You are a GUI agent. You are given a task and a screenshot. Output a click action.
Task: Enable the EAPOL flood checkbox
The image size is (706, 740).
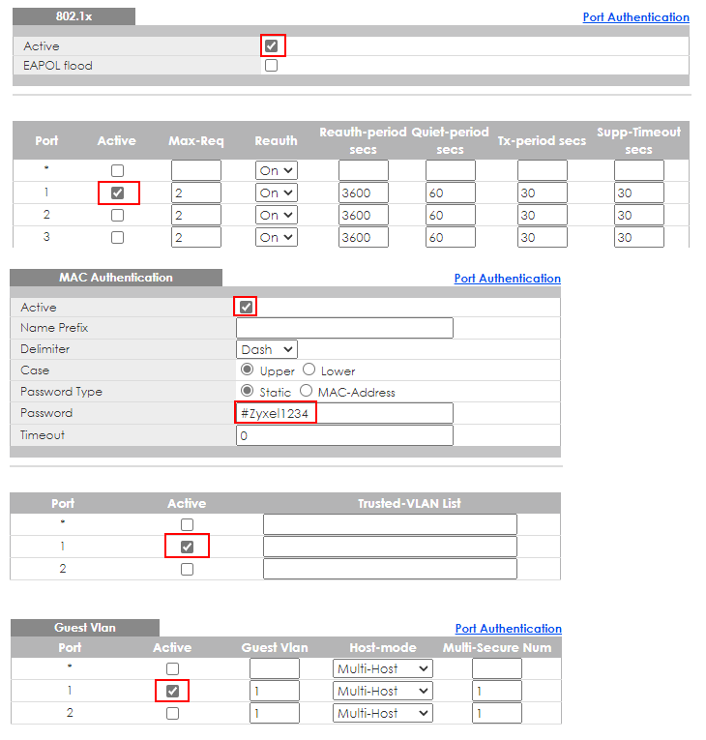272,66
